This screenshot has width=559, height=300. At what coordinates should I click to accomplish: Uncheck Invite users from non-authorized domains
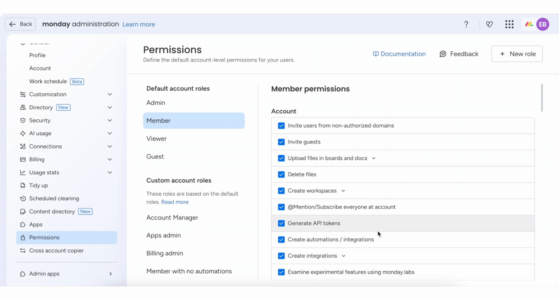[281, 126]
